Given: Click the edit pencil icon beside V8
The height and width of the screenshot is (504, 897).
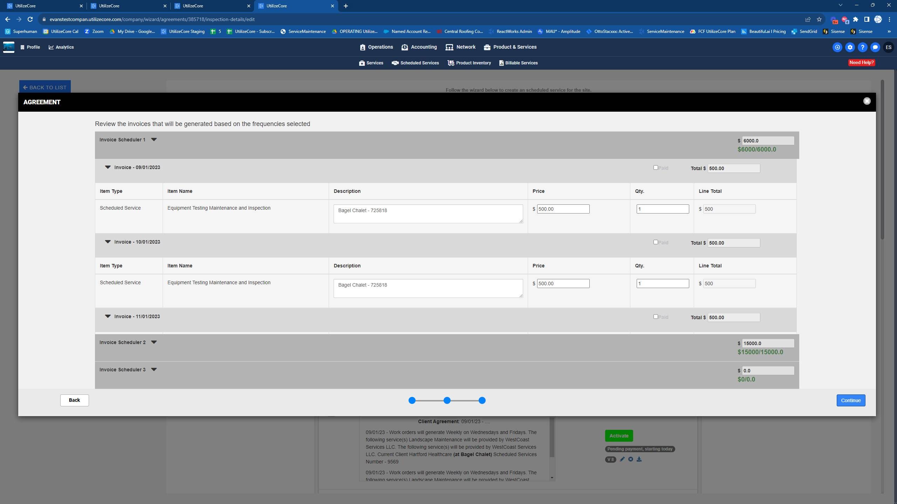Looking at the screenshot, I should (x=622, y=459).
